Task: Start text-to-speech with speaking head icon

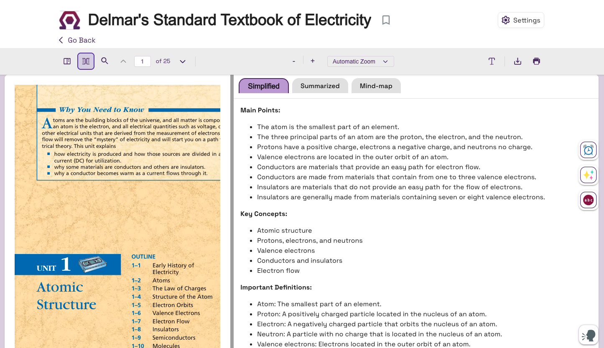Action: pos(588,335)
